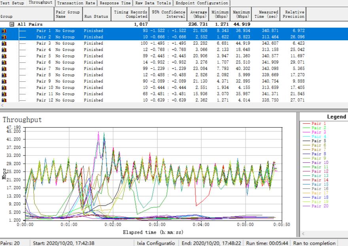Click the horizontal scrollbar right arrow
The image size is (348, 246).
pos(345,106)
